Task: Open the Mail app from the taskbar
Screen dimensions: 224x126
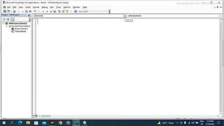Action: point(44,123)
